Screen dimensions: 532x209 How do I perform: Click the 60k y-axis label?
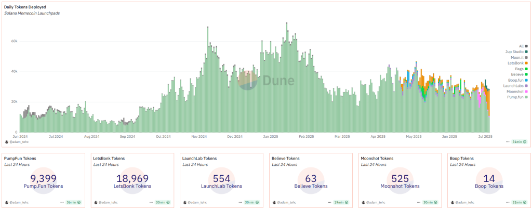14,42
